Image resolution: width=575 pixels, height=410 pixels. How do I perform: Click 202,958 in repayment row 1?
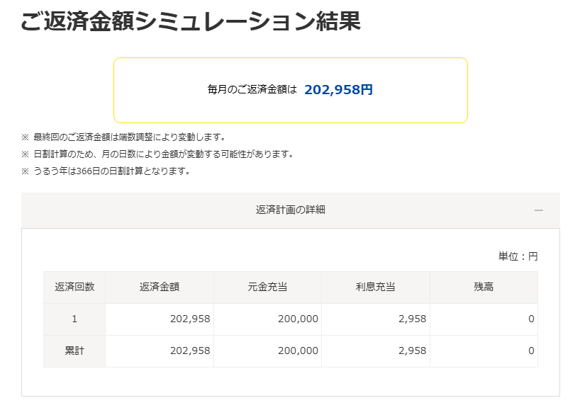(190, 319)
